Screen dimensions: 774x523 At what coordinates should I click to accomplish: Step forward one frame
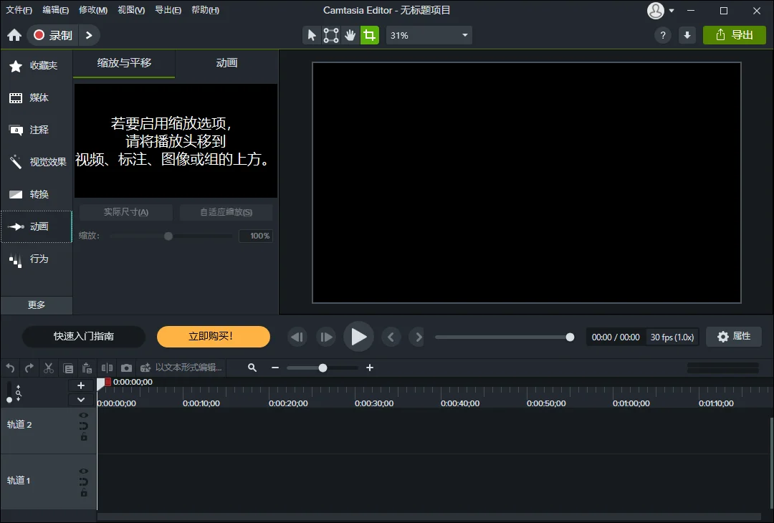pos(326,337)
